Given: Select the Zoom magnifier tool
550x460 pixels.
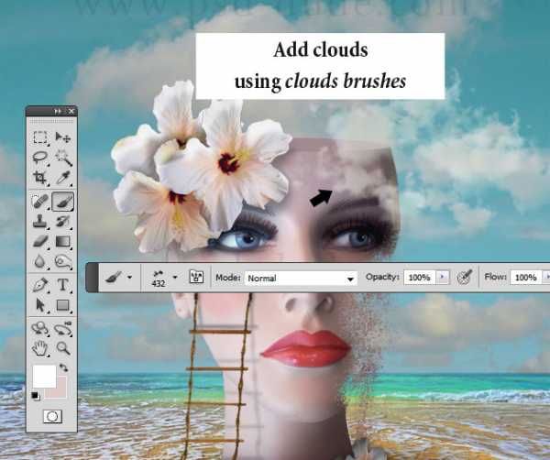Looking at the screenshot, I should pyautogui.click(x=63, y=347).
